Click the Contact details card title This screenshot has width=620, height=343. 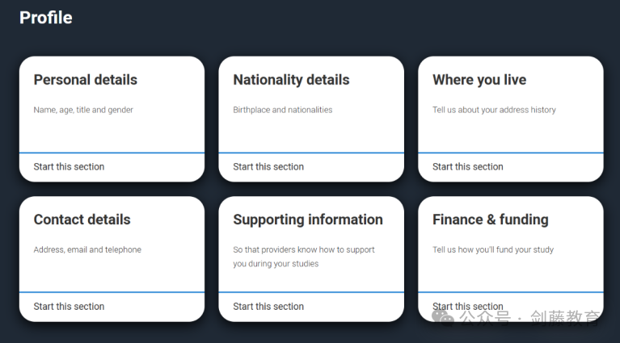click(82, 220)
